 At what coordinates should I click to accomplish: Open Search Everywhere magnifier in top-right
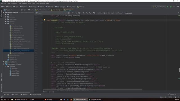click(178, 7)
